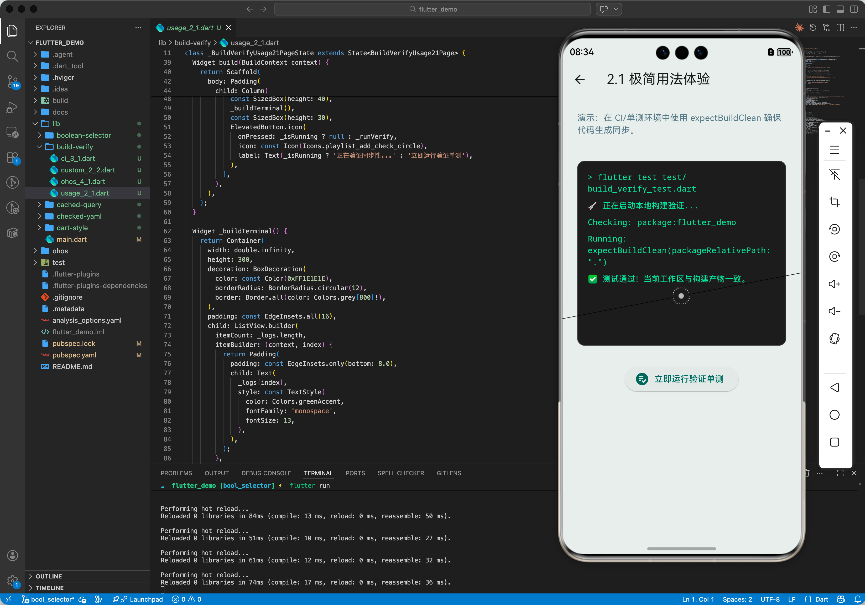Screen dimensions: 865x605
Task: Toggle secondary side bar layout button
Action: [x=854, y=9]
